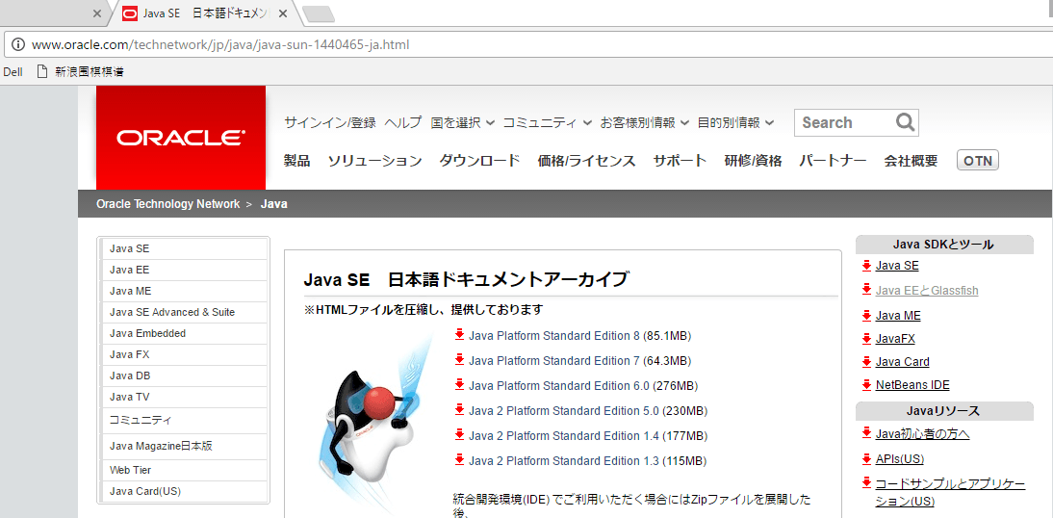Open the Java TV sidebar item
The image size is (1053, 518).
[184, 397]
